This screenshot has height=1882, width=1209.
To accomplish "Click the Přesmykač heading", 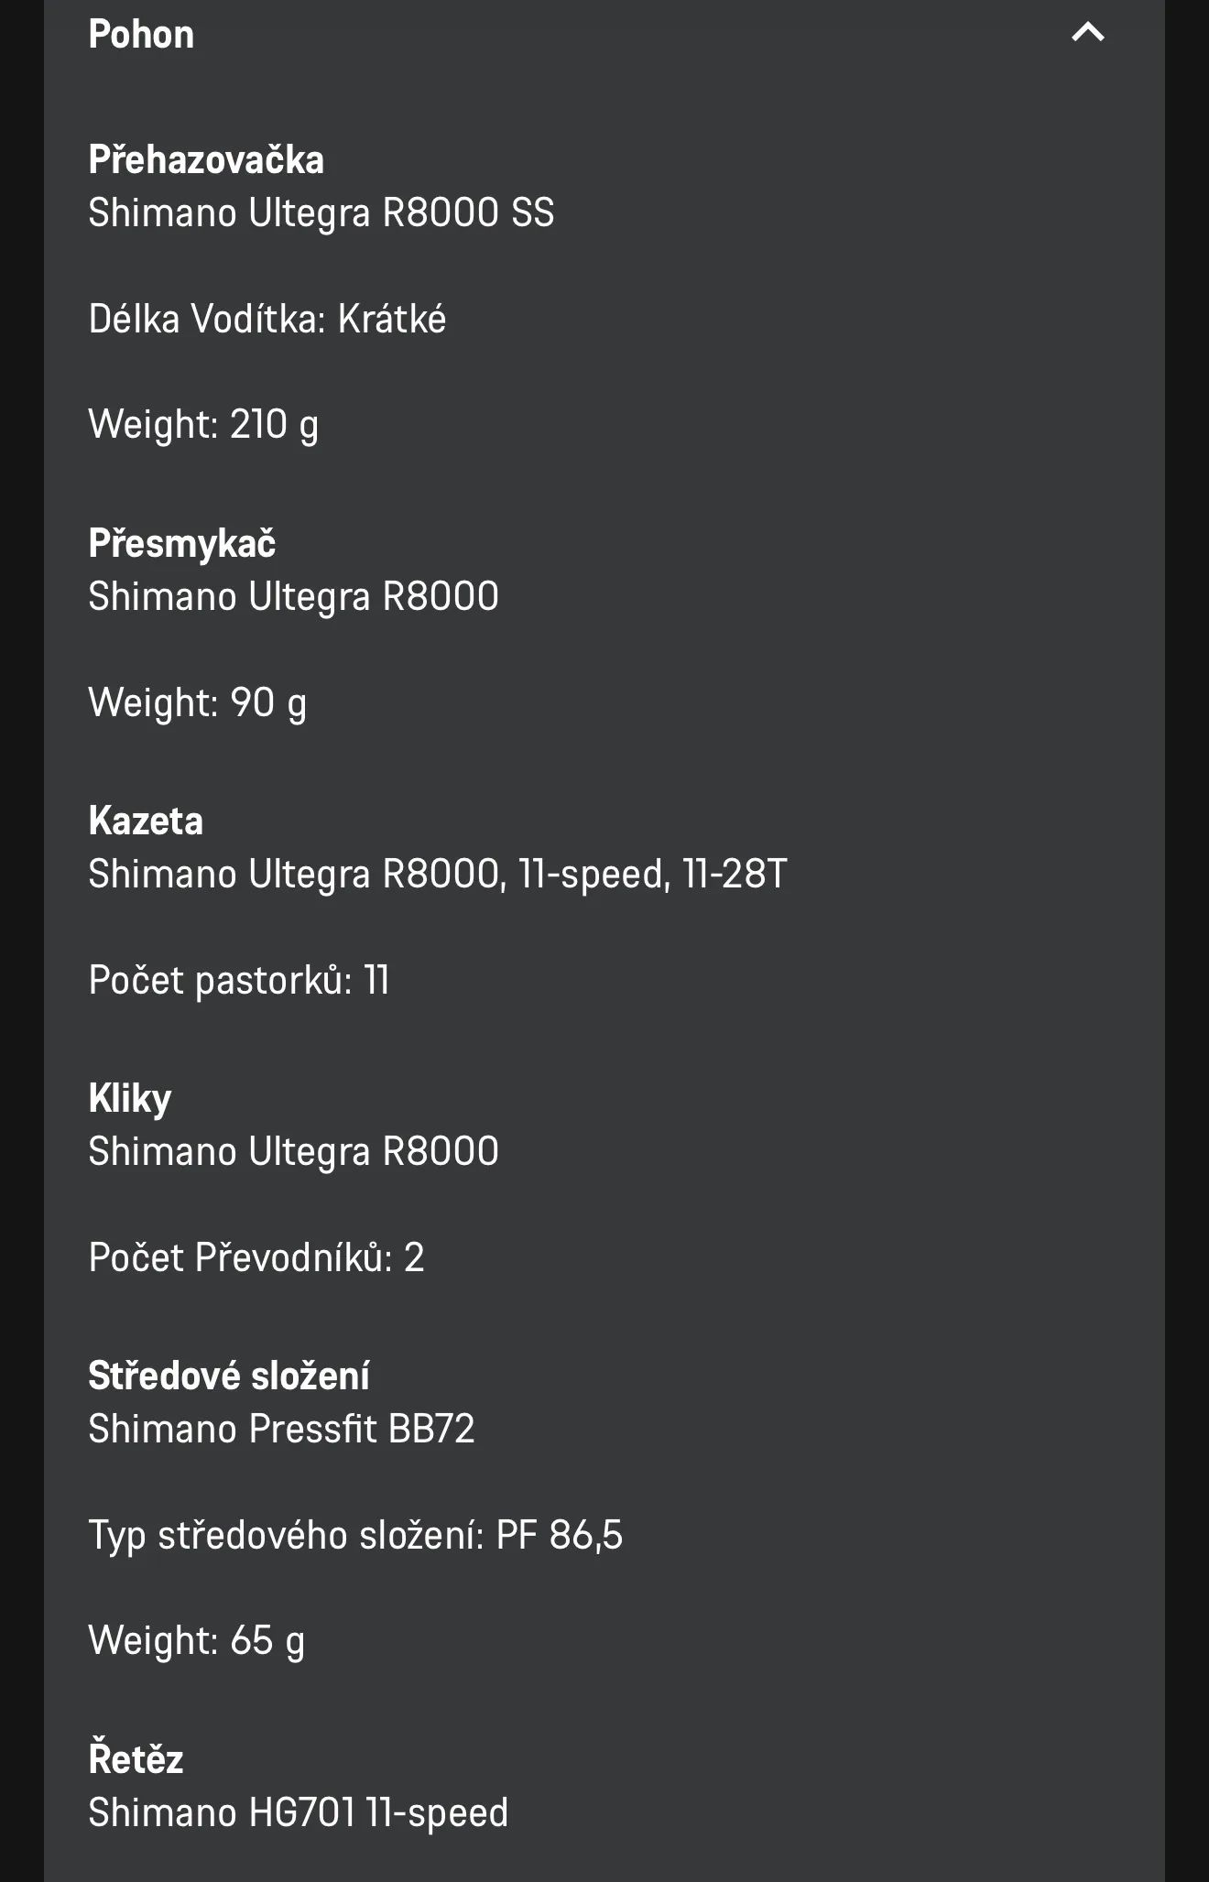I will pos(182,544).
